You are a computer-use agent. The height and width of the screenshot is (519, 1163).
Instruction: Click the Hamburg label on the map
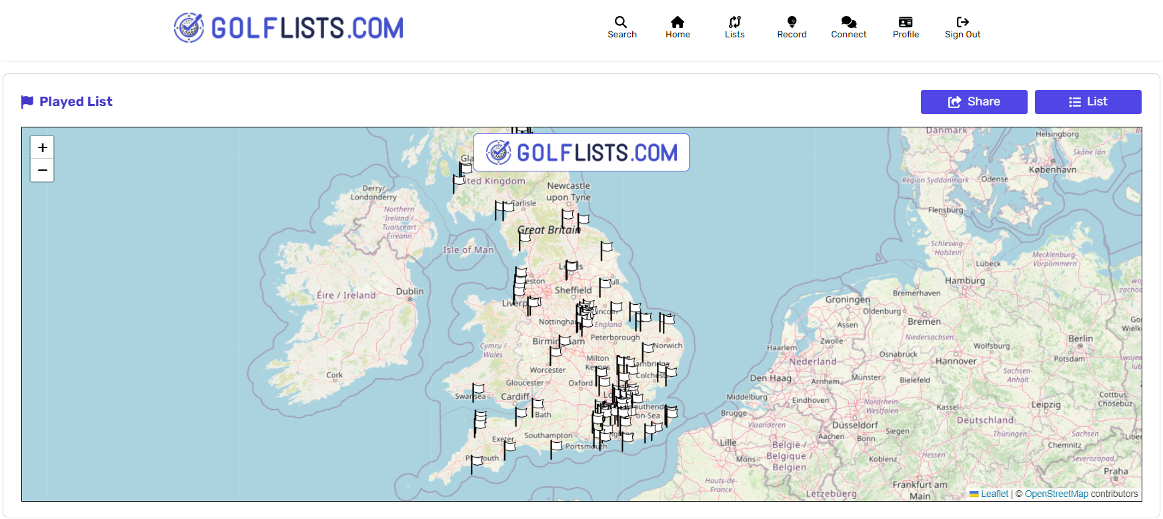(x=965, y=281)
